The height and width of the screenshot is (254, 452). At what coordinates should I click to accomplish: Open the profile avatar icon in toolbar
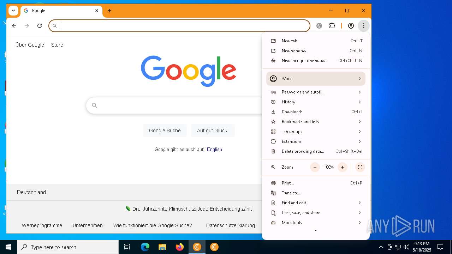pos(351,26)
